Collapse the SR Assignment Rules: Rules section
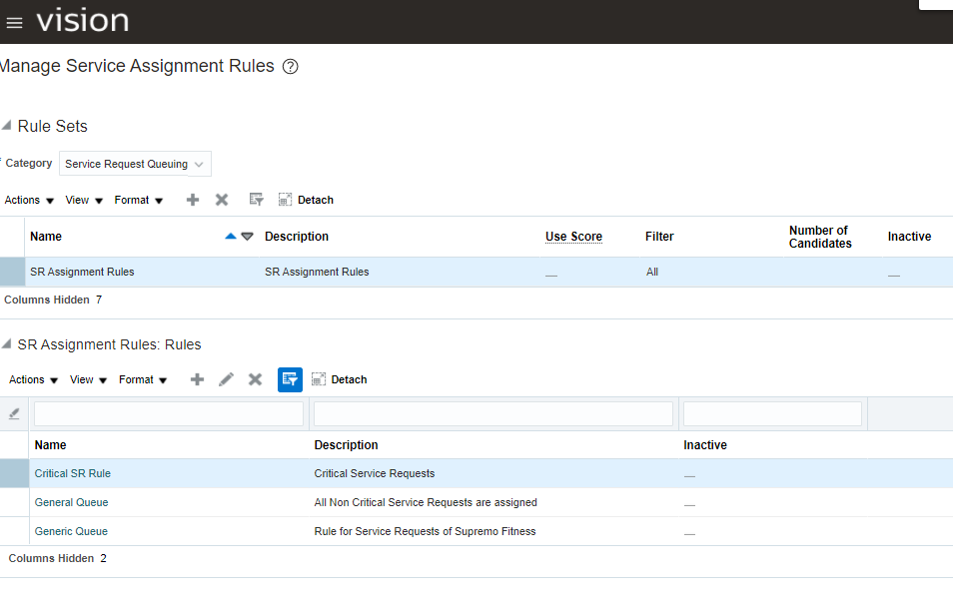The image size is (953, 615). tap(7, 343)
